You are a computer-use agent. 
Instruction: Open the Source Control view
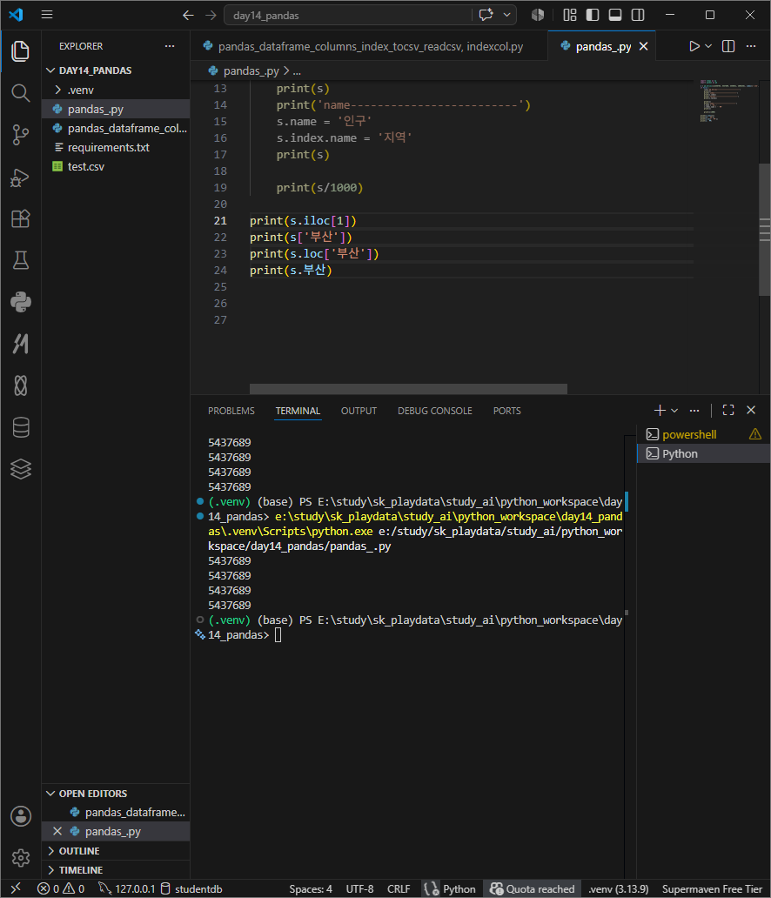click(x=21, y=135)
